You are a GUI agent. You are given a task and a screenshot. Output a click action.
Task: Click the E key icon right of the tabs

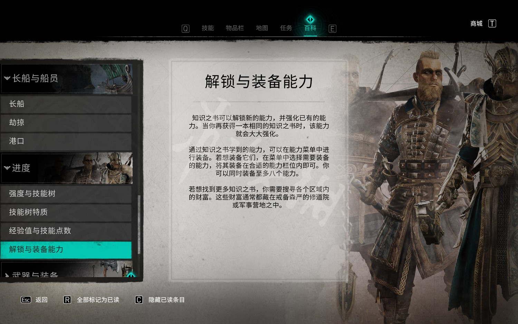(x=332, y=29)
